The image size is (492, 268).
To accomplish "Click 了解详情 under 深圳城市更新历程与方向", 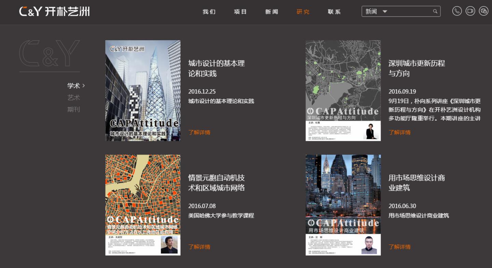I will [x=399, y=132].
